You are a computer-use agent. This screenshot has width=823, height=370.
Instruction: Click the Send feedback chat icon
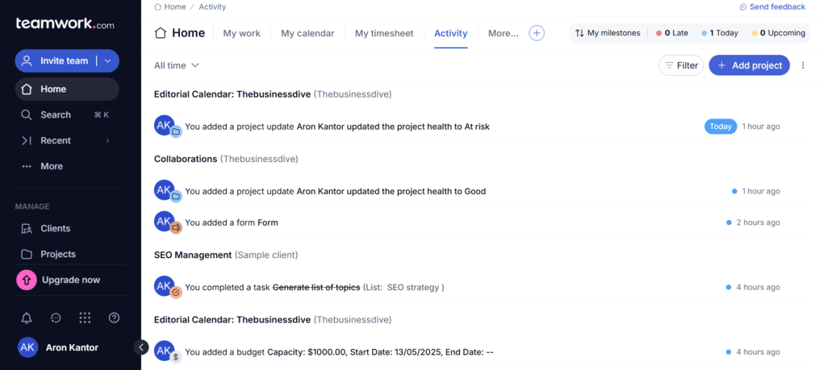(x=742, y=6)
